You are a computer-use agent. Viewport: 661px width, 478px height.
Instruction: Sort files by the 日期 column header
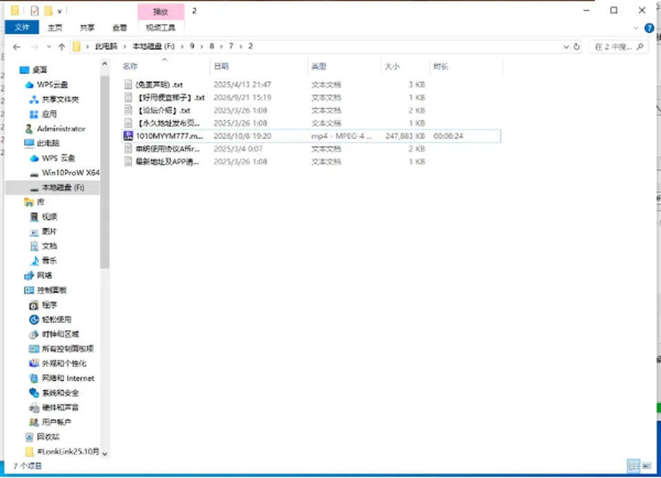[x=221, y=67]
